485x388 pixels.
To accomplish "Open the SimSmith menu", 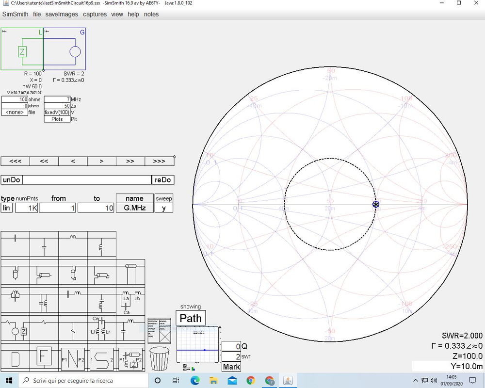I will tap(15, 14).
